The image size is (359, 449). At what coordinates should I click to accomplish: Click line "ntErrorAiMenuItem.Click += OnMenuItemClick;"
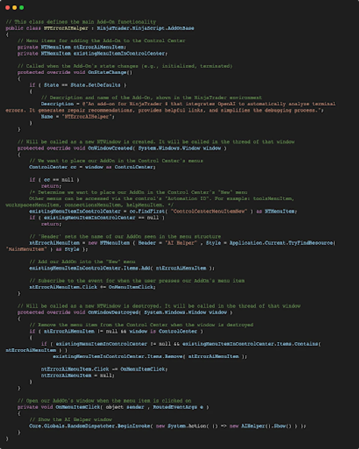93,287
